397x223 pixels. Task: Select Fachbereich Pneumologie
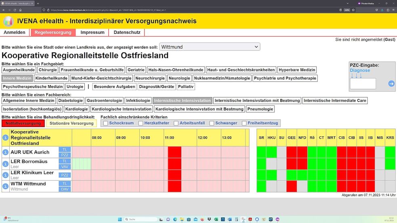(260, 109)
